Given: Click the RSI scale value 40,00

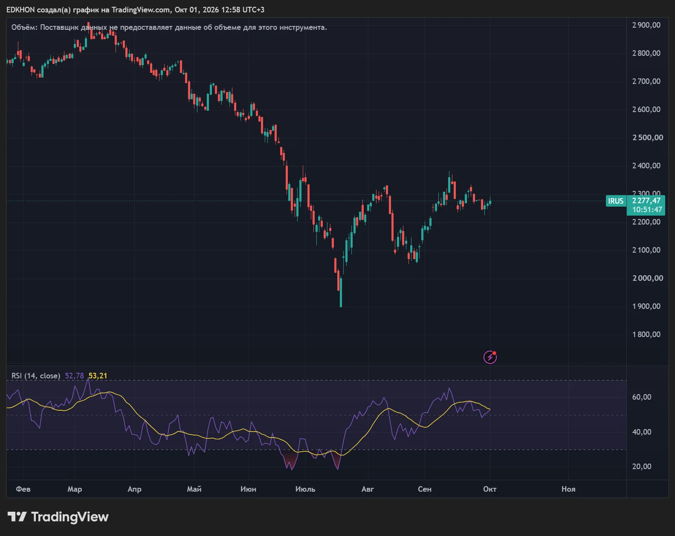Looking at the screenshot, I should pos(642,432).
